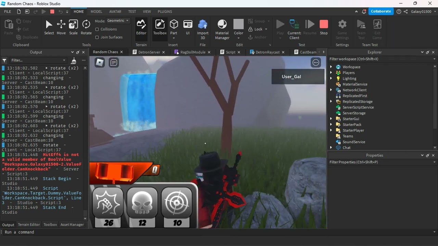This screenshot has width=438, height=246.
Task: Open the Color dropdown arrow
Action: 239,38
